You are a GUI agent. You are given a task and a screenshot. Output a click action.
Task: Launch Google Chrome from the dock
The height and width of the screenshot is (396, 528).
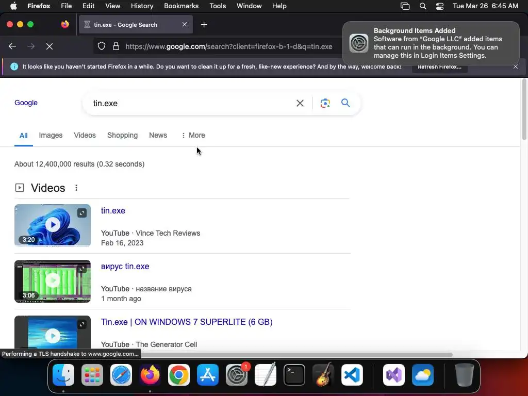[179, 375]
